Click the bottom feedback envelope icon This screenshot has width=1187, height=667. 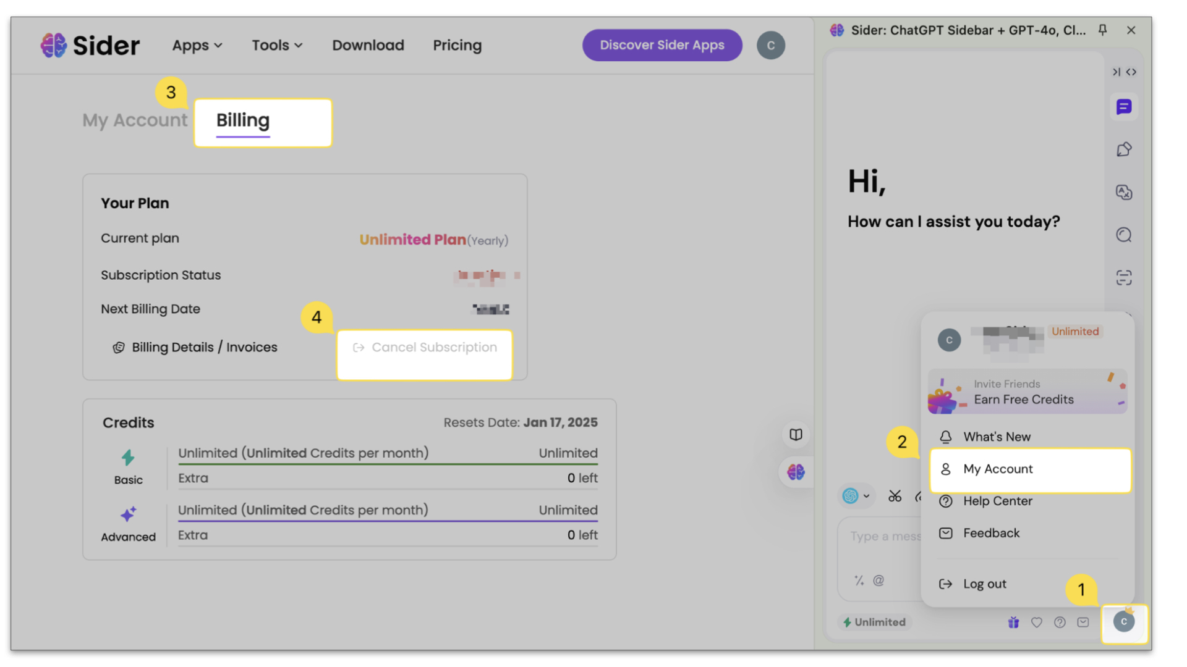pos(1083,622)
